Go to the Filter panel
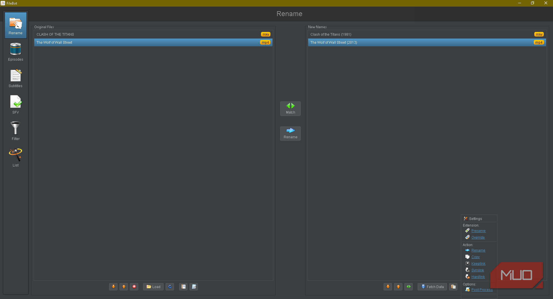The width and height of the screenshot is (553, 299). (x=16, y=131)
